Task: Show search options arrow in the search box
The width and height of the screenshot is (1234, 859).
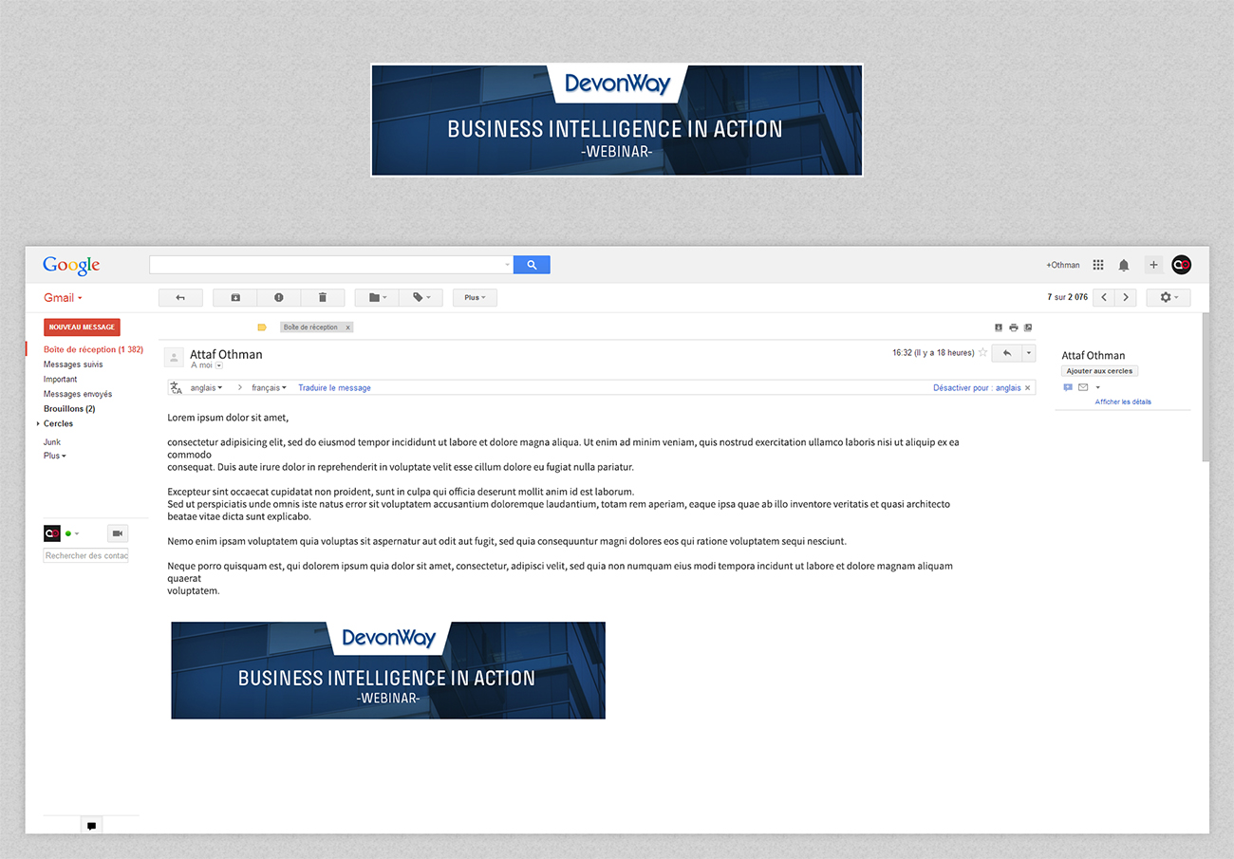Action: 507,265
